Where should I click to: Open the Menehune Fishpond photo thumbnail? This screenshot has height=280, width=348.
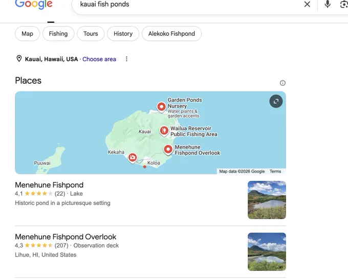267,200
